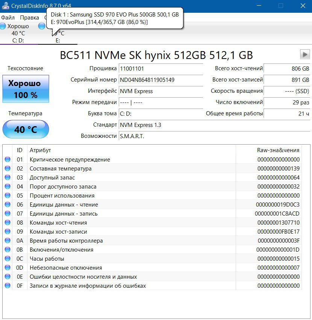The width and height of the screenshot is (312, 320).
Task: Click the Скорость вращения value (SSD)
Action: coord(287,91)
